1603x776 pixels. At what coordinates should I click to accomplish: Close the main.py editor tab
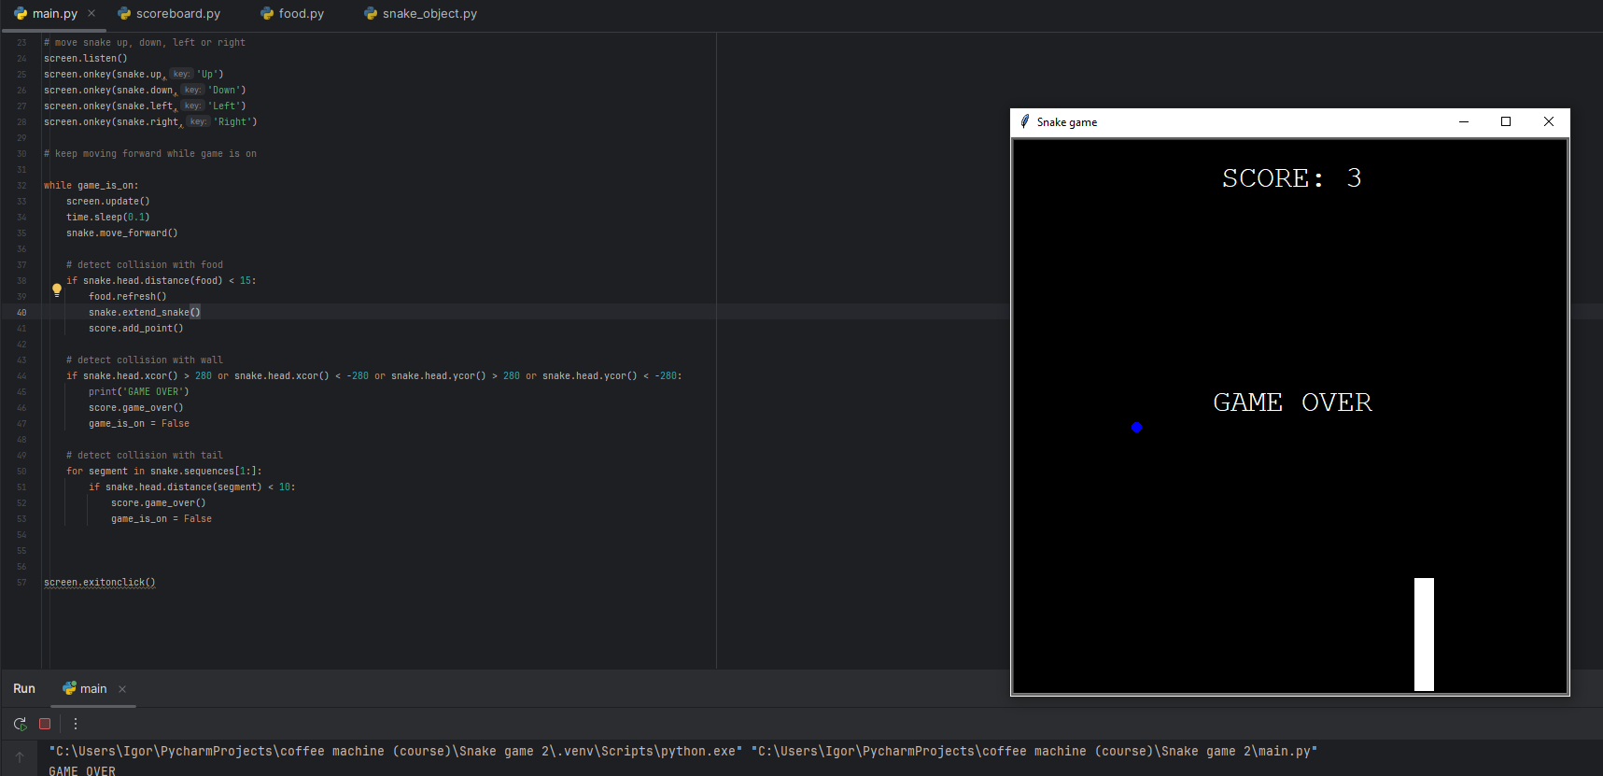(x=91, y=14)
